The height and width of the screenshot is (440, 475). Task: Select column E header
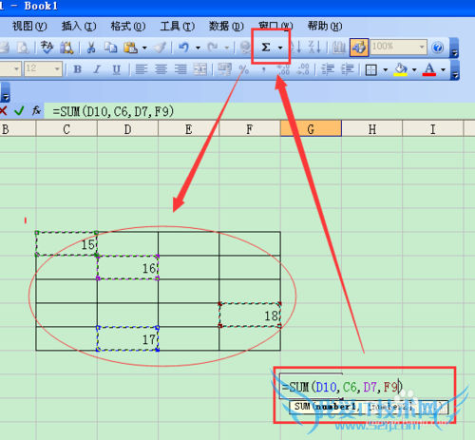pyautogui.click(x=188, y=129)
